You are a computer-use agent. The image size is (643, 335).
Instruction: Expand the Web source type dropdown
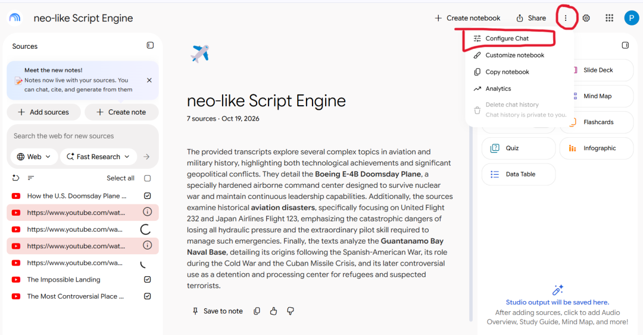tap(34, 157)
